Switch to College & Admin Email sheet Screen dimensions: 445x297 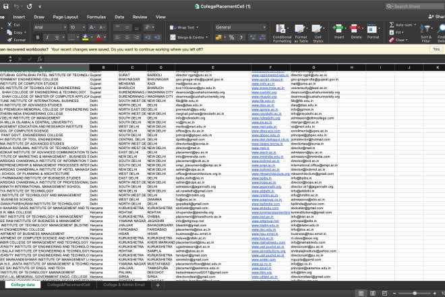124,285
